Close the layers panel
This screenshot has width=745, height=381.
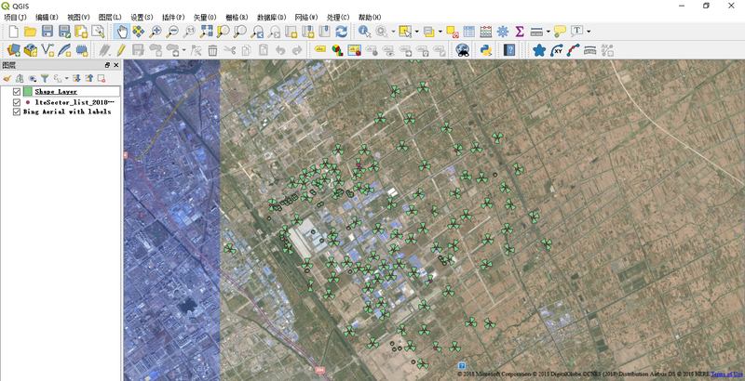115,65
